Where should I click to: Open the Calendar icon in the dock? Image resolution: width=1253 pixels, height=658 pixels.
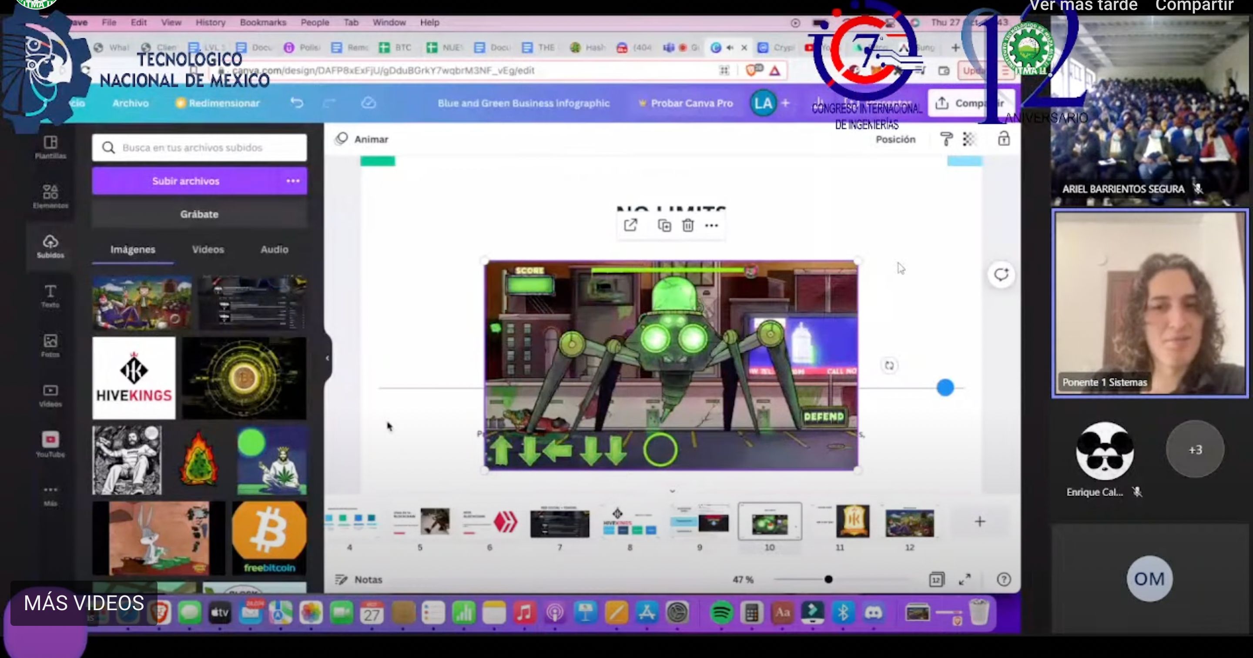pos(372,613)
